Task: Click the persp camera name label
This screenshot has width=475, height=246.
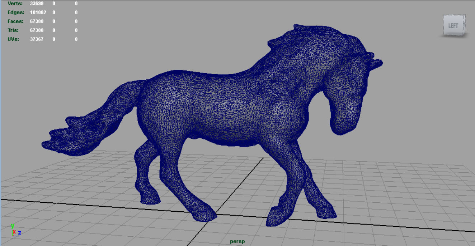Action: (x=237, y=242)
